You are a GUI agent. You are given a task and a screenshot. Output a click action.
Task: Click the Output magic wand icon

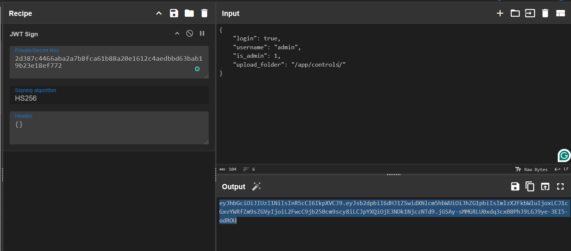click(x=256, y=187)
